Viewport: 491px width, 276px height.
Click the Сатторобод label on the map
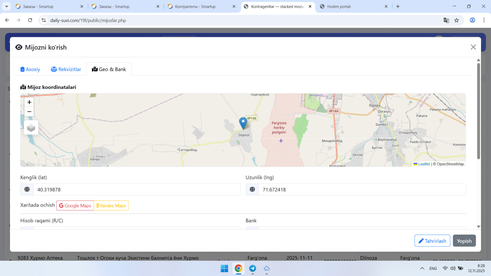click(x=188, y=150)
